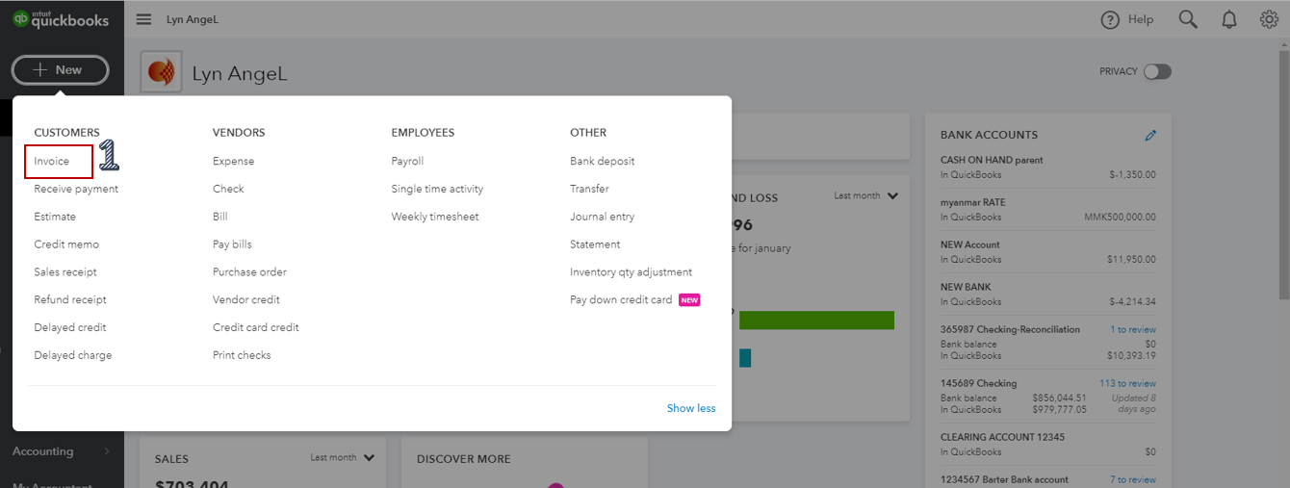Screen dimensions: 1290x488
Task: Expand the Accounting sidebar item
Action: click(62, 451)
